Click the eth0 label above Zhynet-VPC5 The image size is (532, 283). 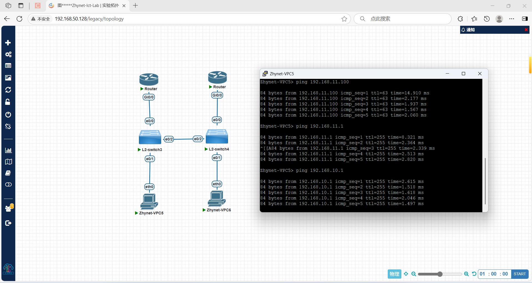(x=150, y=187)
